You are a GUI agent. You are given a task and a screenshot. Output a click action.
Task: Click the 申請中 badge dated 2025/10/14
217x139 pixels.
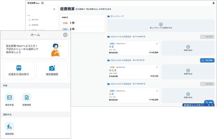point(112,44)
